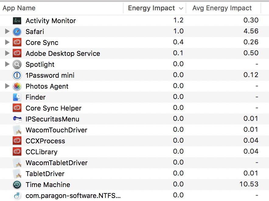Select the Spotlight process name

[40, 65]
